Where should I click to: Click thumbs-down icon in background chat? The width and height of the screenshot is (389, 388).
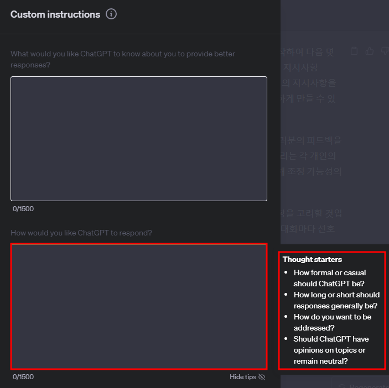point(385,51)
